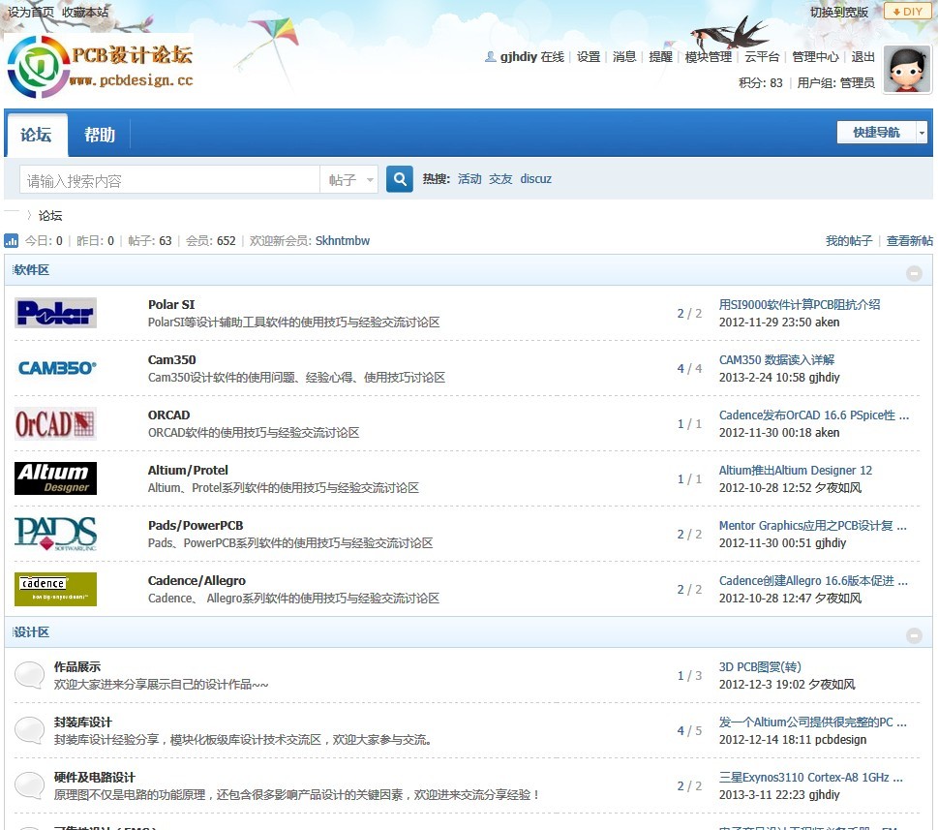Open the ORCAD forum title
Screen dimensions: 938x830
pos(168,415)
